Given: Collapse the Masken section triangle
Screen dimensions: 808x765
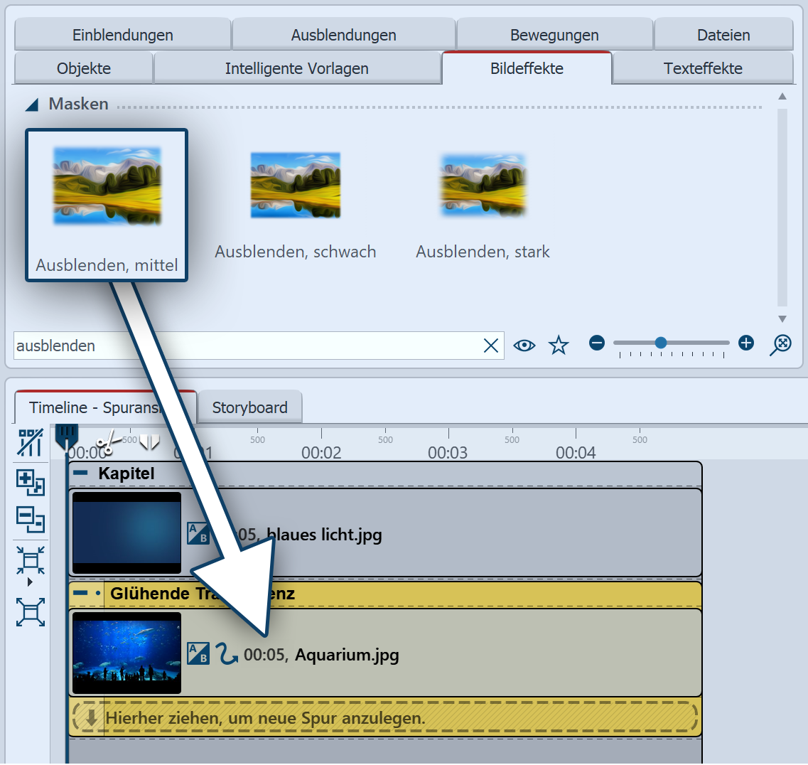Looking at the screenshot, I should [32, 105].
